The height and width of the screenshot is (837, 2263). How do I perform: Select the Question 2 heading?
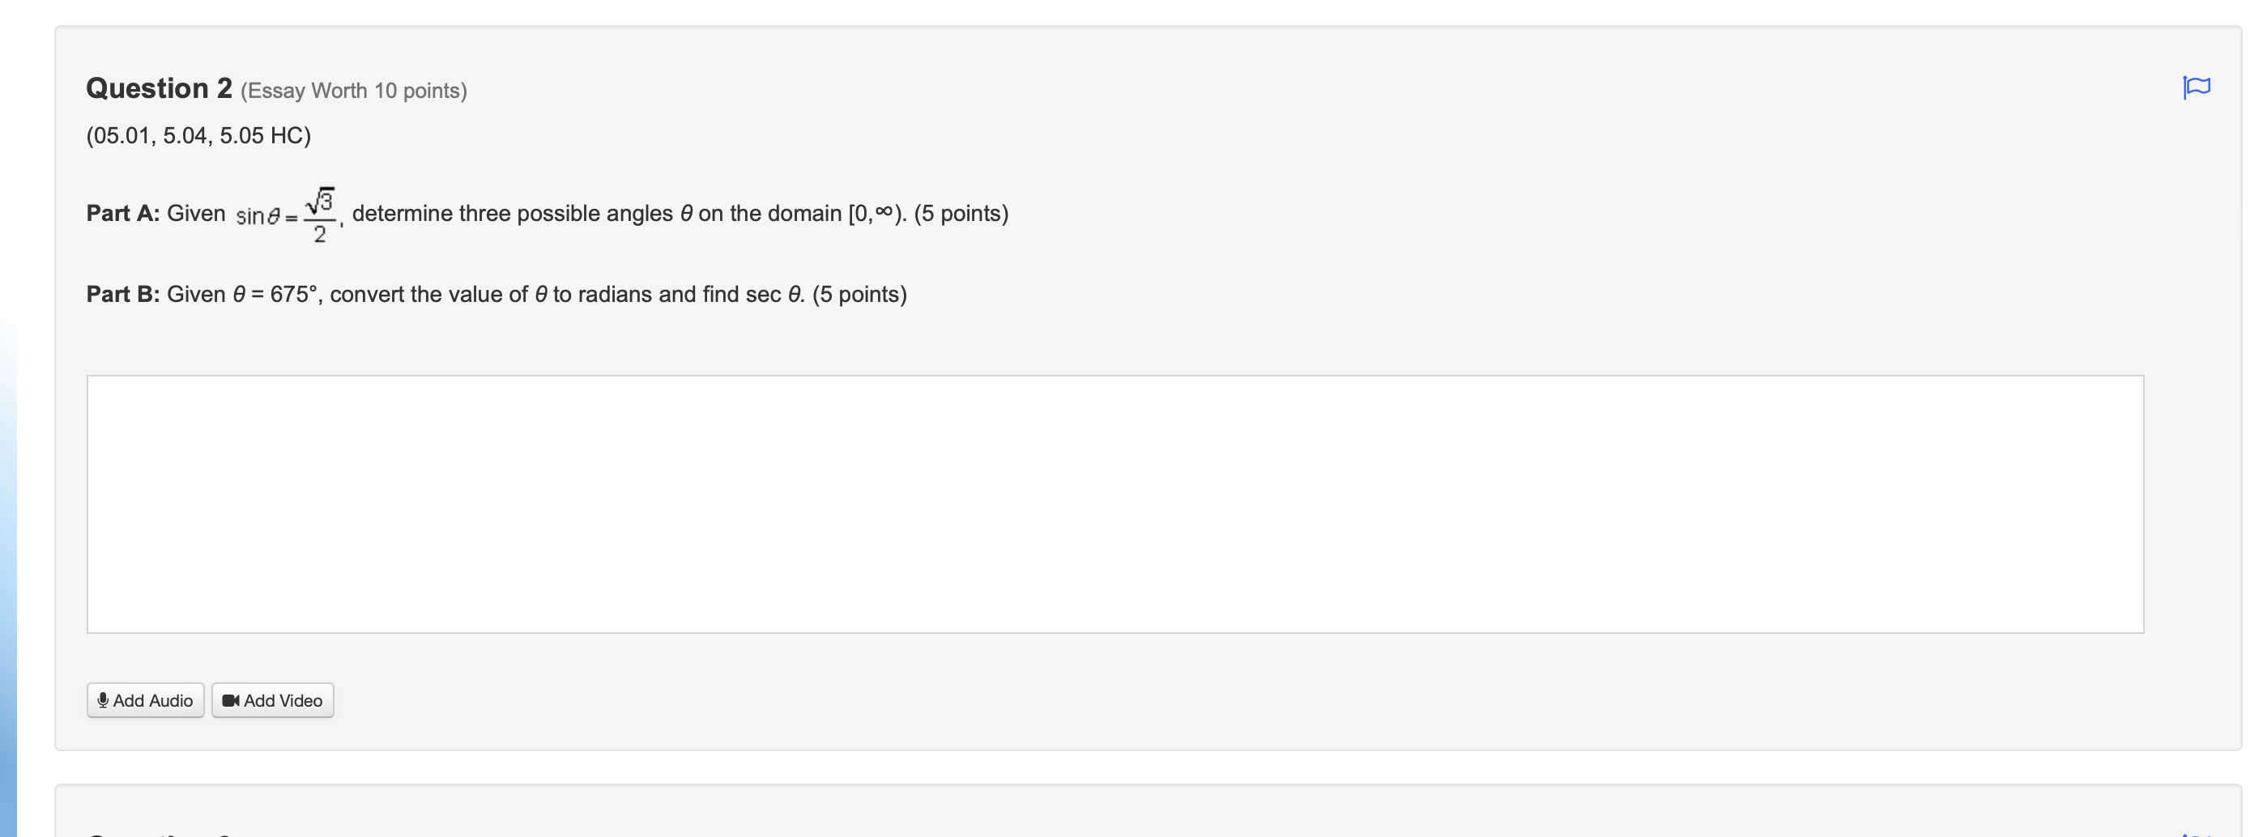point(159,87)
